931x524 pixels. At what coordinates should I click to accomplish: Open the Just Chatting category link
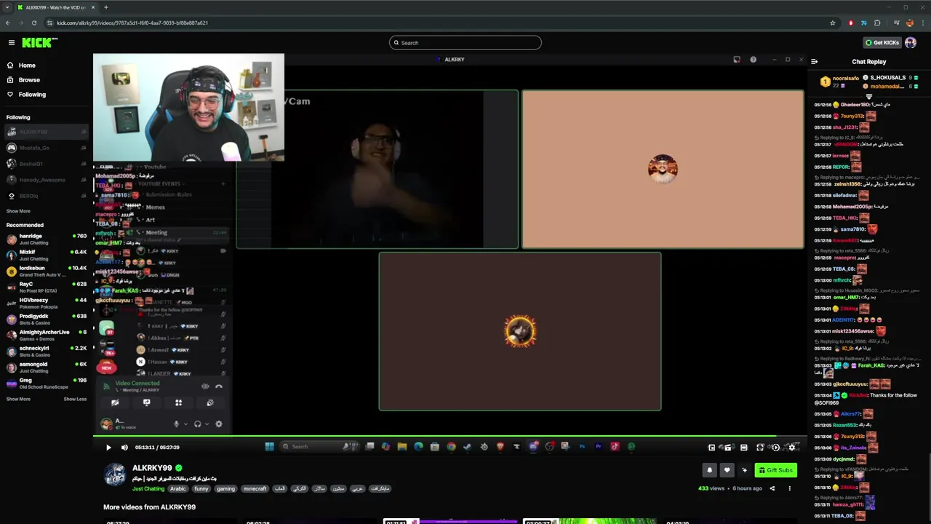click(148, 488)
